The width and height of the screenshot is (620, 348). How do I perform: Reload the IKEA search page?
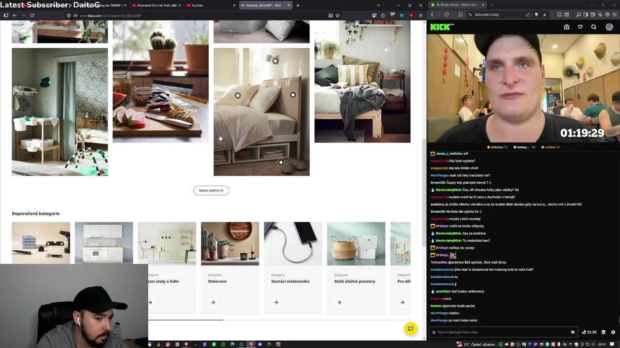tap(32, 15)
